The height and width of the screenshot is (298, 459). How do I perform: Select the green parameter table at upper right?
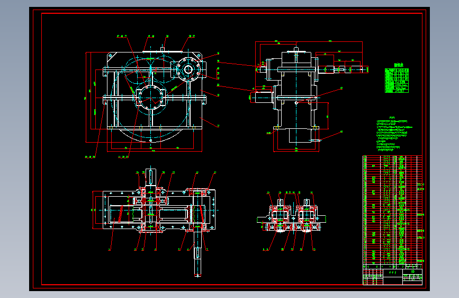coord(397,81)
